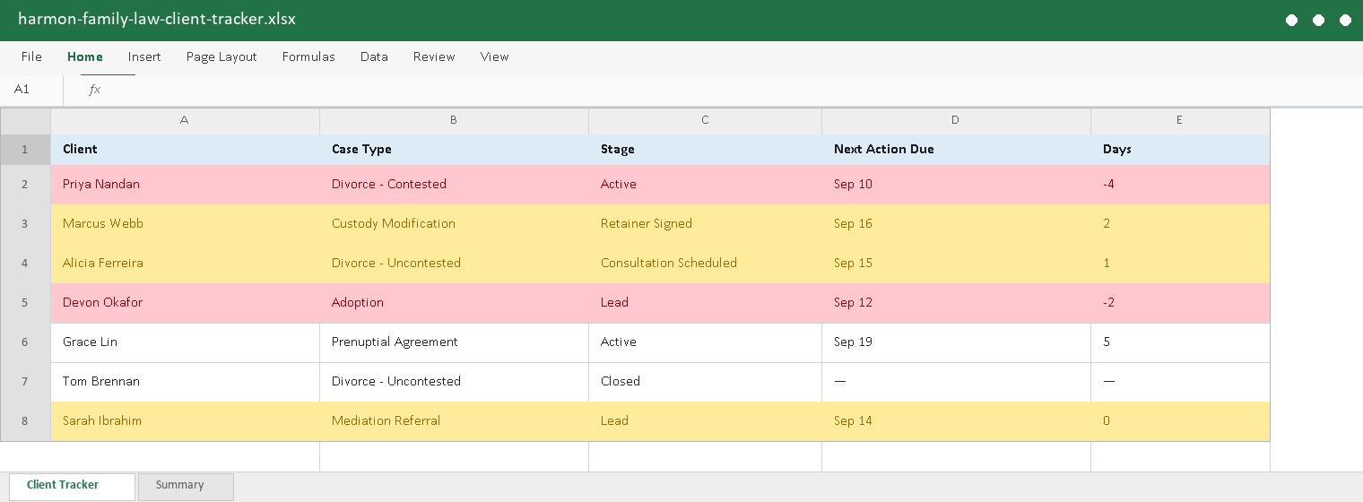1363x502 pixels.
Task: Select row 2 header
Action: pos(25,185)
